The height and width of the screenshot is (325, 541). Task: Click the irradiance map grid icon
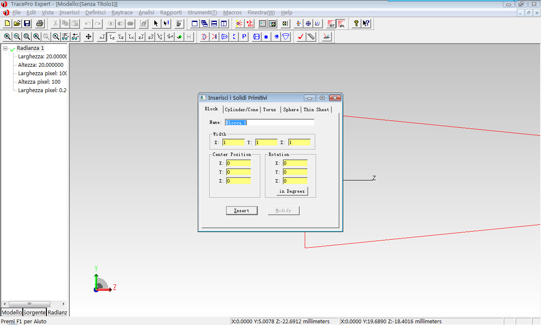tap(262, 23)
